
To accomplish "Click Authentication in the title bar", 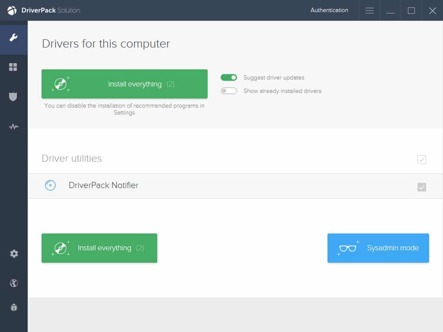I will 329,10.
